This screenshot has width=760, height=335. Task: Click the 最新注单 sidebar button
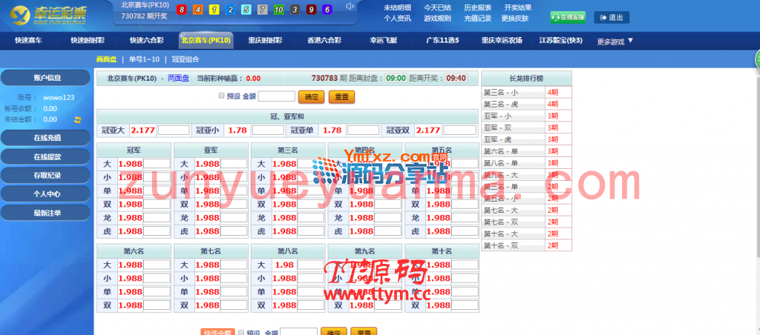(x=47, y=213)
